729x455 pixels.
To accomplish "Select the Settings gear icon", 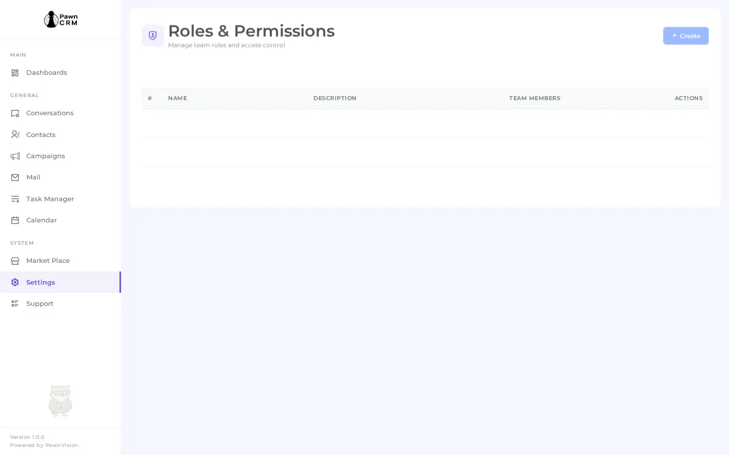I will [15, 282].
